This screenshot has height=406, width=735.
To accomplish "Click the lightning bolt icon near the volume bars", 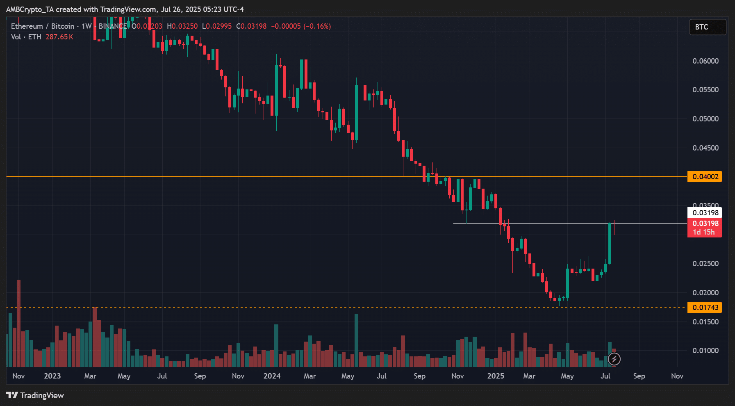I will click(x=614, y=359).
